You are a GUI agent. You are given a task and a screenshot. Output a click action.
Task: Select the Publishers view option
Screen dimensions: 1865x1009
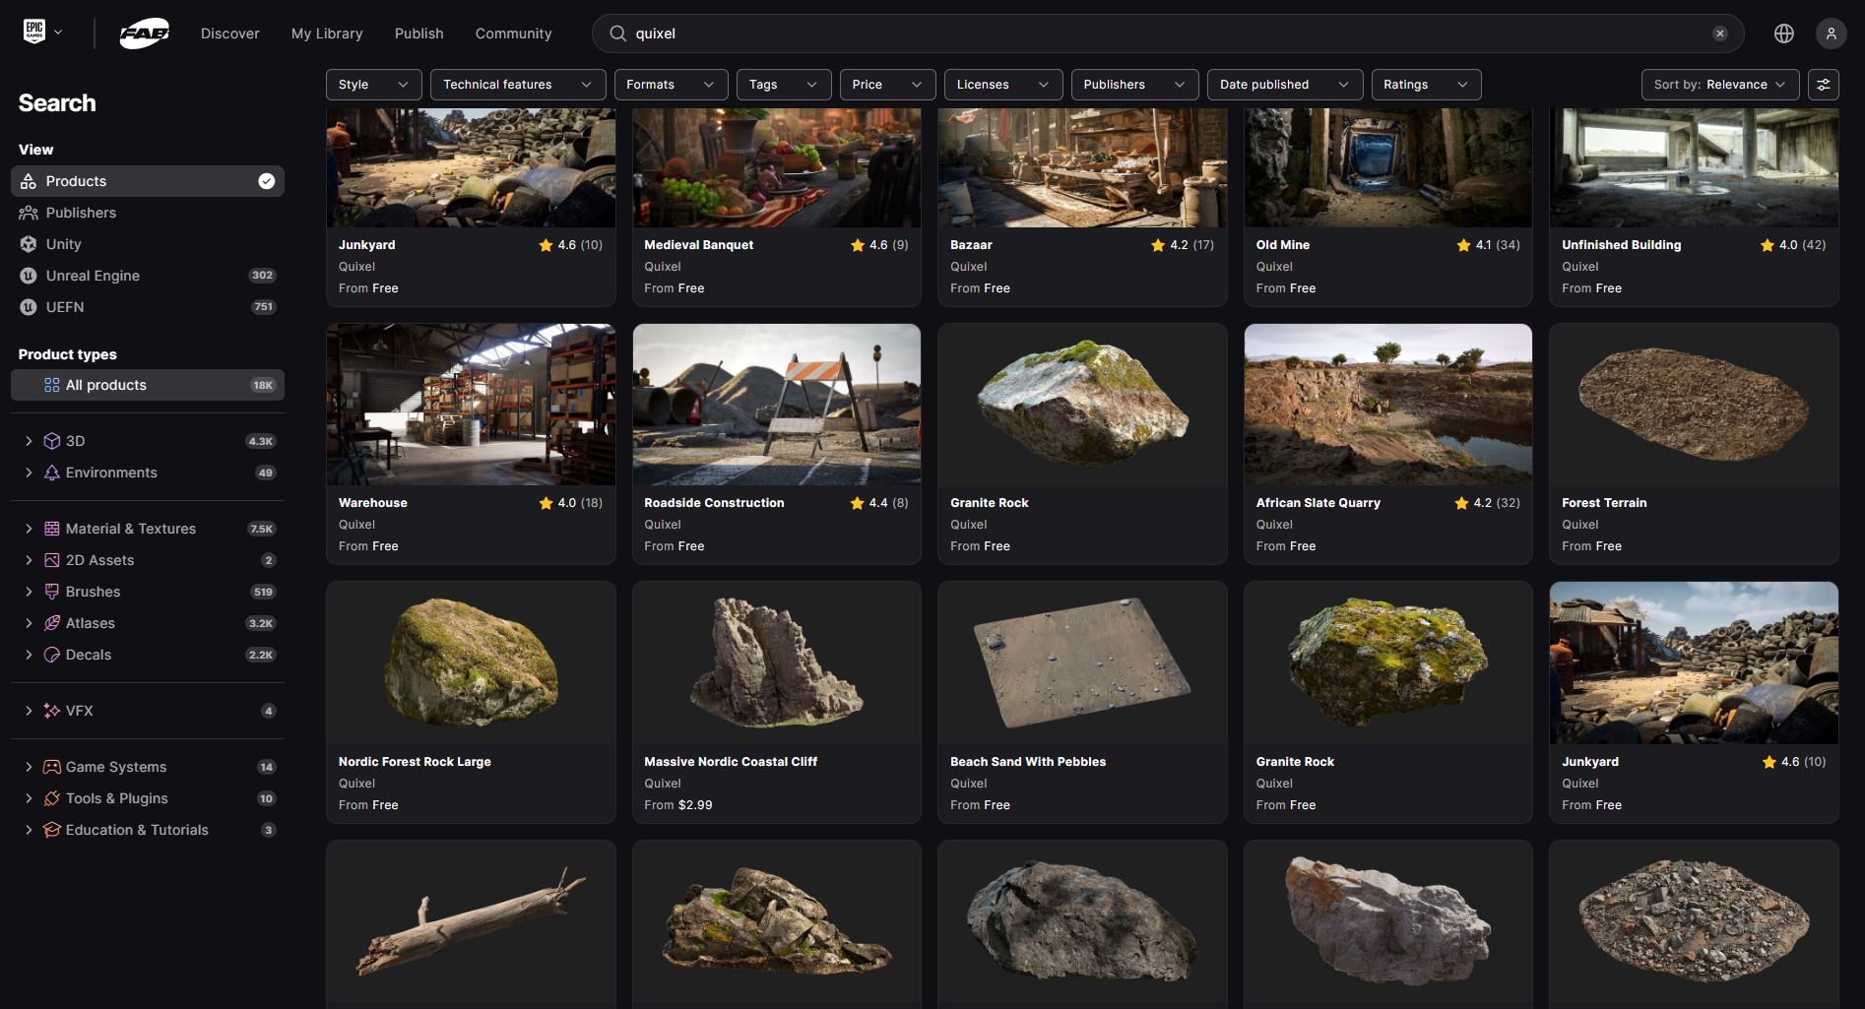148,213
